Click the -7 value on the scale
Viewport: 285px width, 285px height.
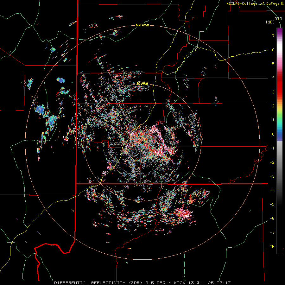pos(272,232)
